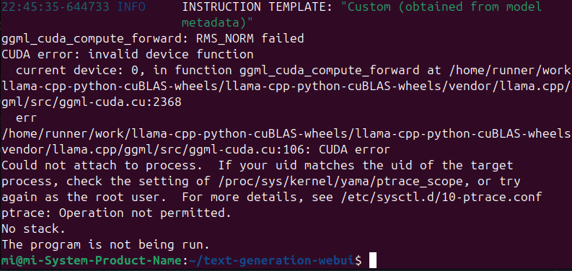Click the 22:45:35-644733 timestamp
This screenshot has height=271, width=572.
tap(56, 7)
